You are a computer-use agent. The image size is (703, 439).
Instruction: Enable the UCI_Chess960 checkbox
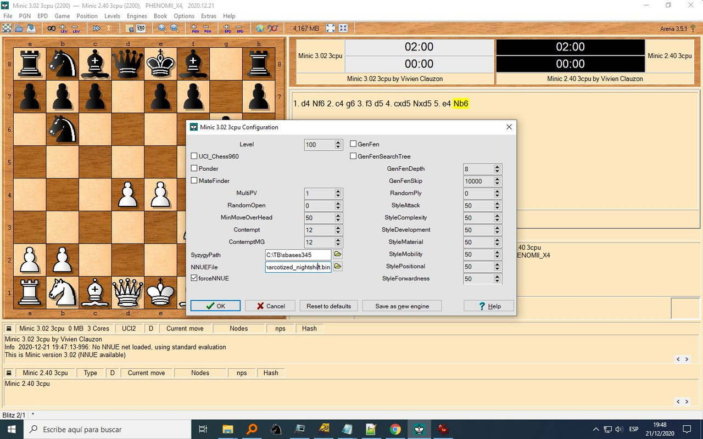[194, 156]
